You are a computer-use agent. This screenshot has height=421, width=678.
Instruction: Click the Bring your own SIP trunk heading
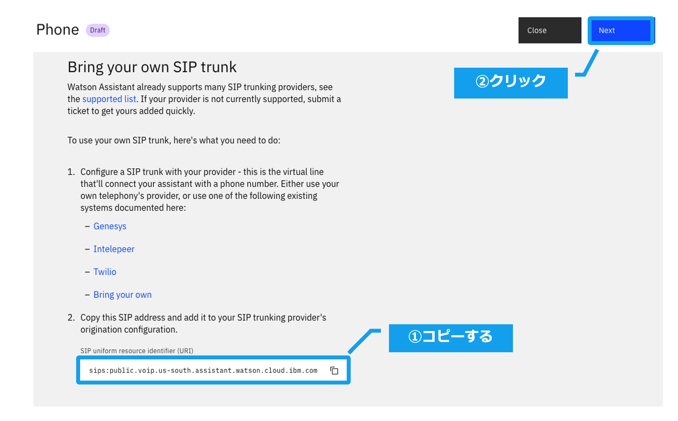152,67
